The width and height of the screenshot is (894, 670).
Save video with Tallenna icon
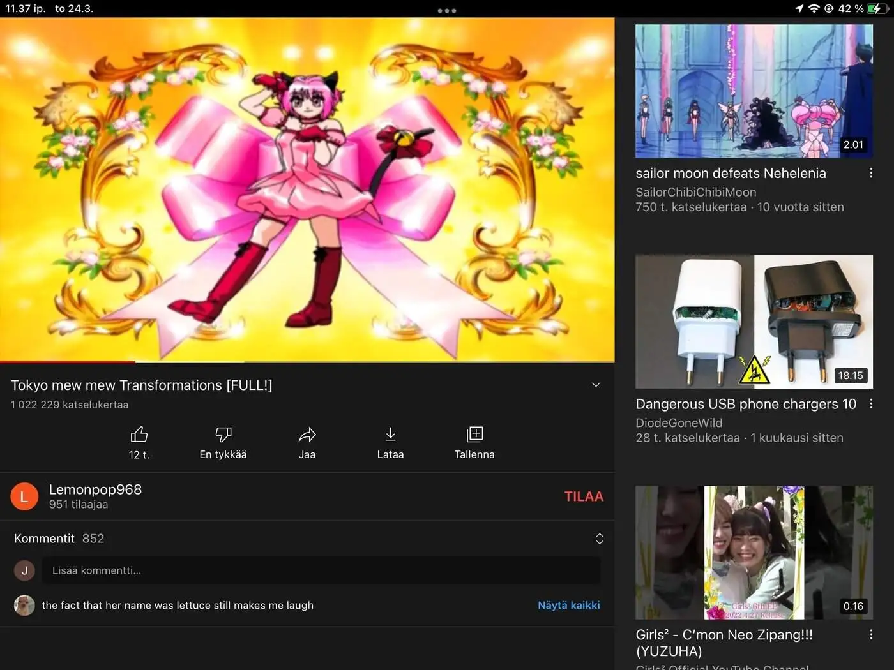(x=474, y=435)
